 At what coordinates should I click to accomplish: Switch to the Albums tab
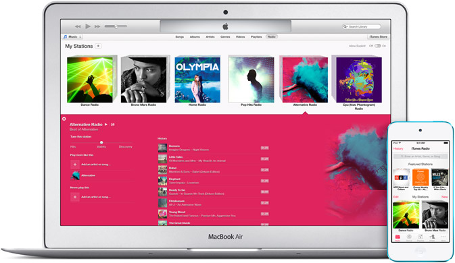(195, 36)
